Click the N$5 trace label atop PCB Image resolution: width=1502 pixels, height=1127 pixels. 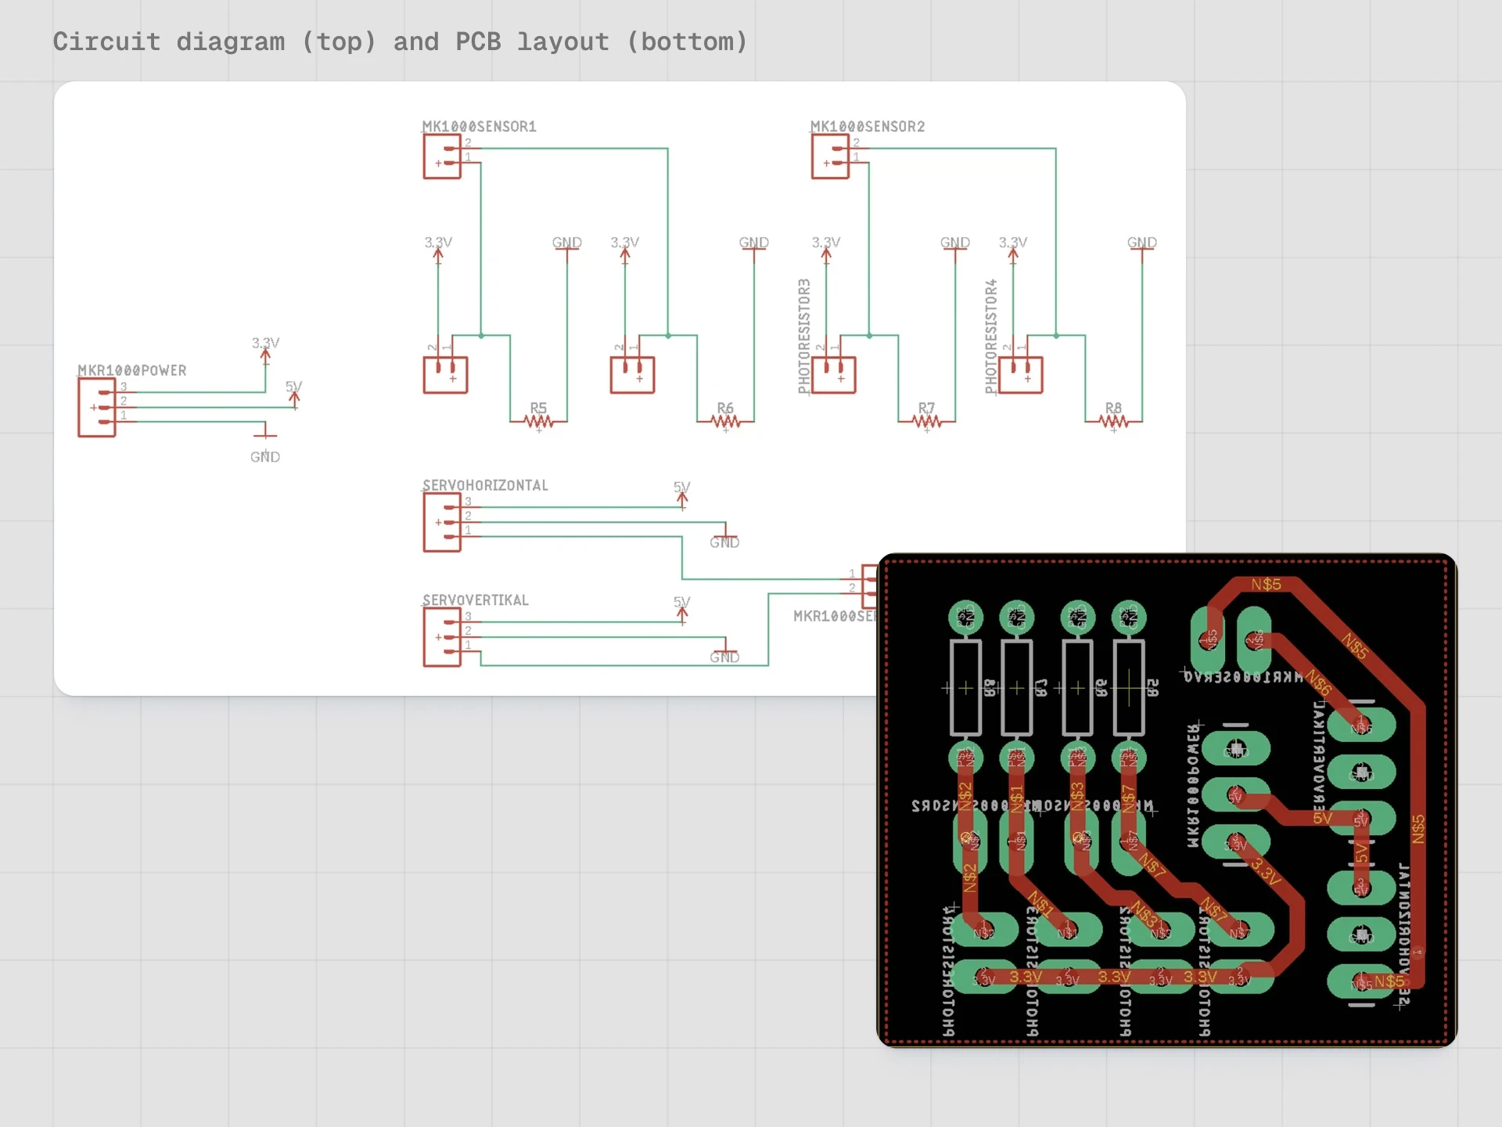(x=1266, y=585)
